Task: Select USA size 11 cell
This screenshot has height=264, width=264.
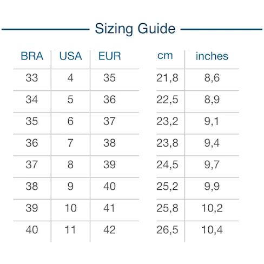Action: 70,230
